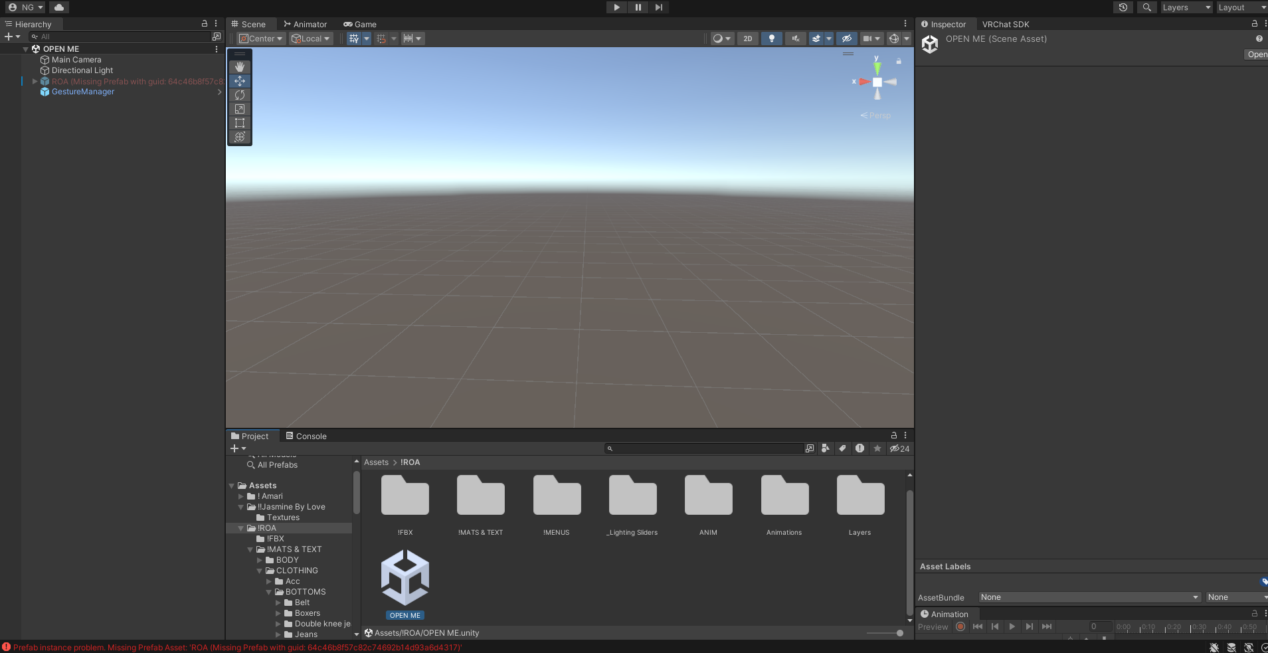Select the Hand view tool
This screenshot has height=653, width=1268.
point(240,67)
